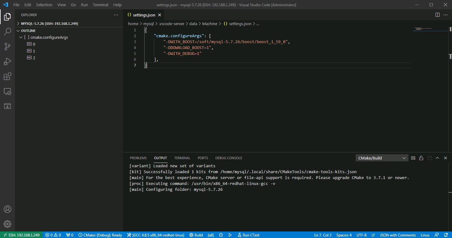Open the Run and Debug view

click(7, 61)
